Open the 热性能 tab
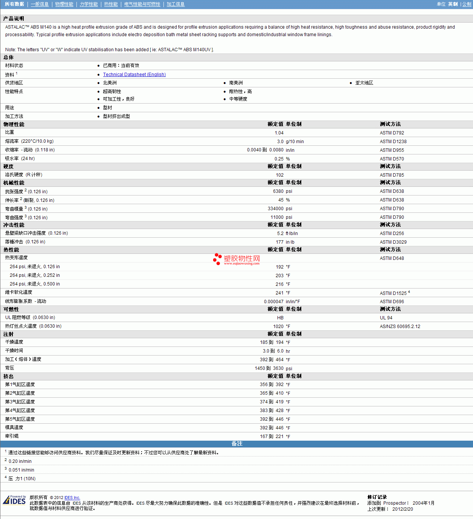 (111, 4)
